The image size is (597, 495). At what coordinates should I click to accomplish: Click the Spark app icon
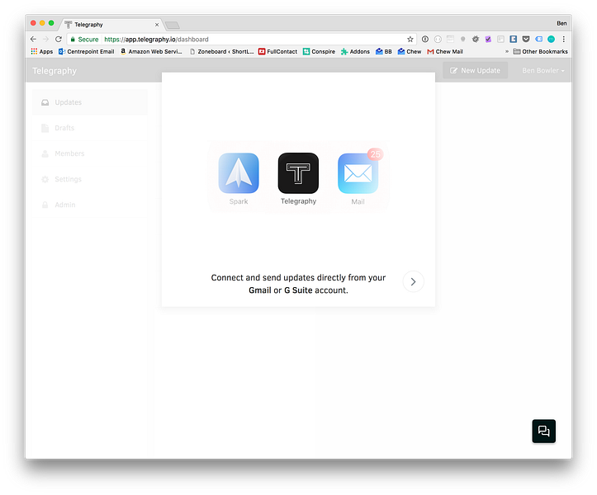[x=239, y=173]
